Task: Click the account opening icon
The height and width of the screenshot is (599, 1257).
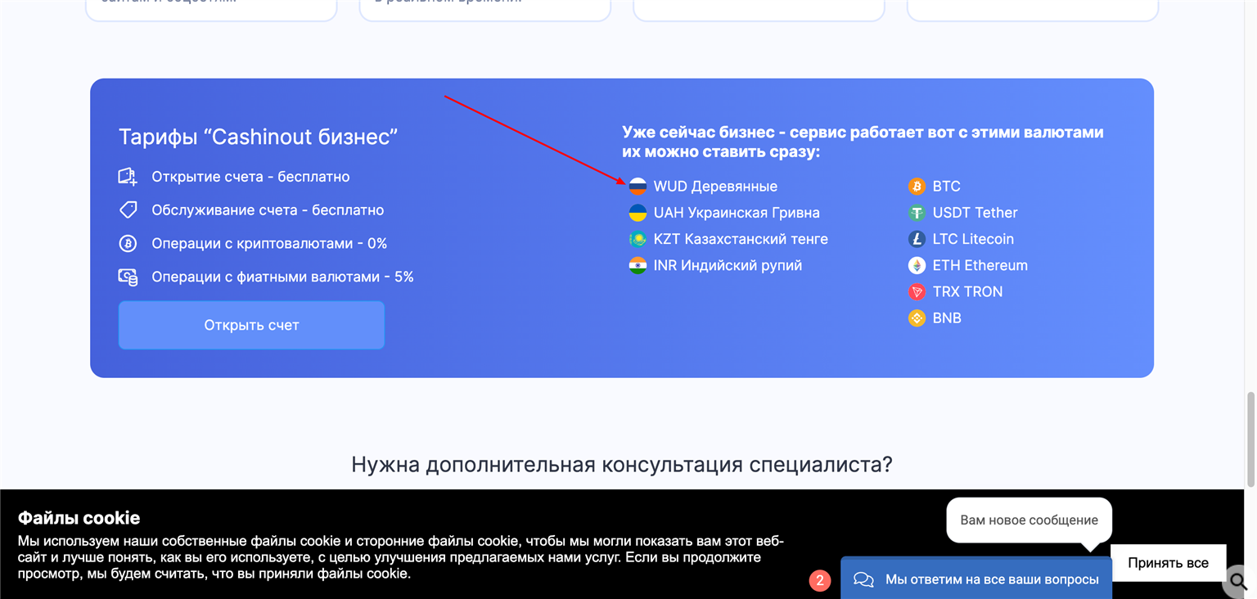Action: pos(128,176)
